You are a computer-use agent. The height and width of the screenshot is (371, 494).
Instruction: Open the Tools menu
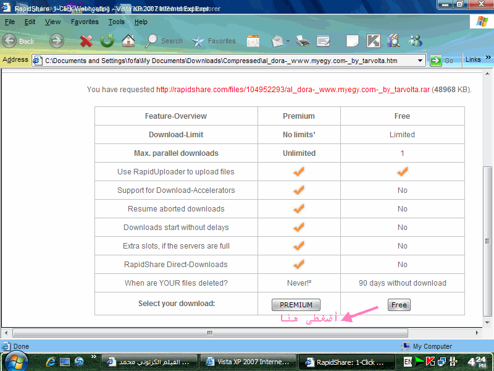click(x=117, y=22)
